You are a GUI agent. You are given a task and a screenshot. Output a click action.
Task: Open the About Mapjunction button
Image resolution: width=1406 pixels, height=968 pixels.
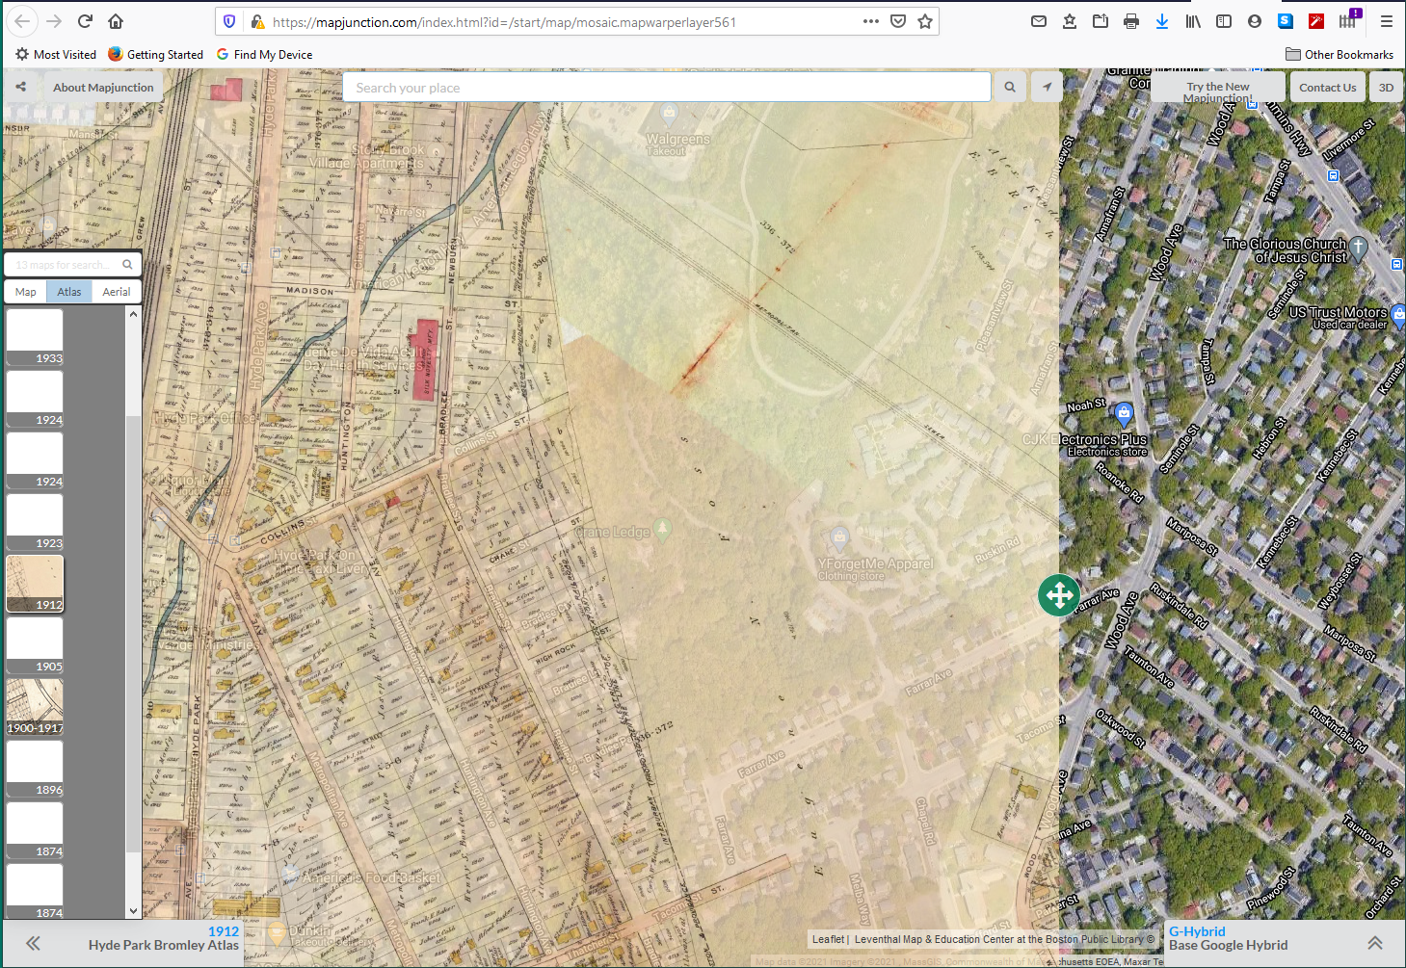tap(103, 88)
